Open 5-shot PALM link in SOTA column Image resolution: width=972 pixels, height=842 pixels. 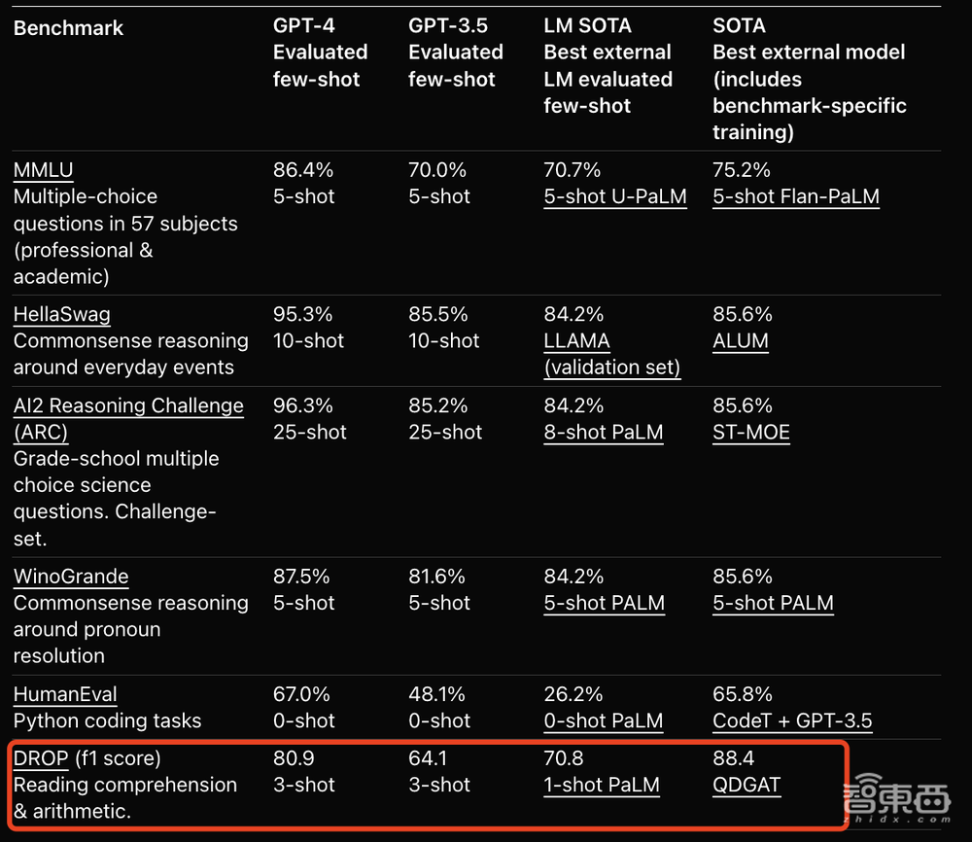coord(773,603)
